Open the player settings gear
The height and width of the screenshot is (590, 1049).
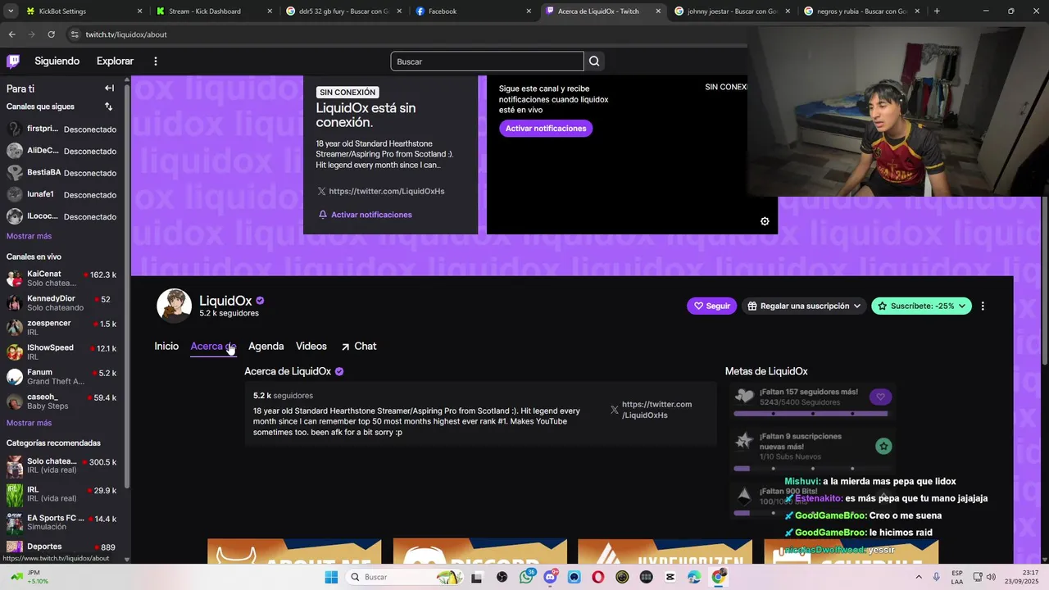765,221
